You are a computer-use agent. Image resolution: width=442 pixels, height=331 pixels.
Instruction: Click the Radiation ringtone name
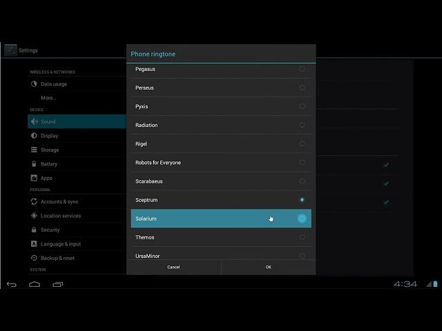pyautogui.click(x=146, y=125)
